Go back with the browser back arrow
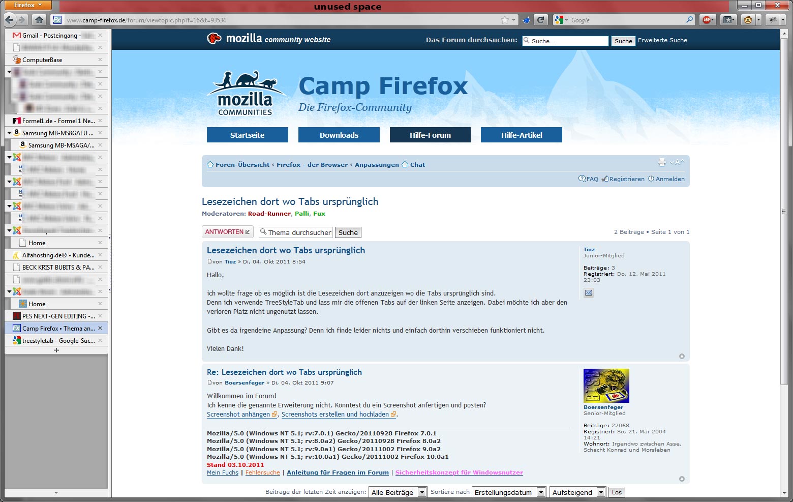Image resolution: width=793 pixels, height=502 pixels. pos(10,20)
